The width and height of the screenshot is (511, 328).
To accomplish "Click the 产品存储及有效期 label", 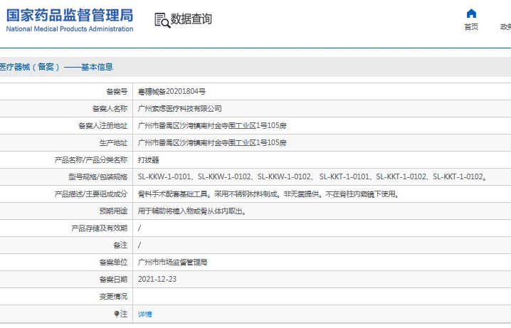I will click(100, 228).
